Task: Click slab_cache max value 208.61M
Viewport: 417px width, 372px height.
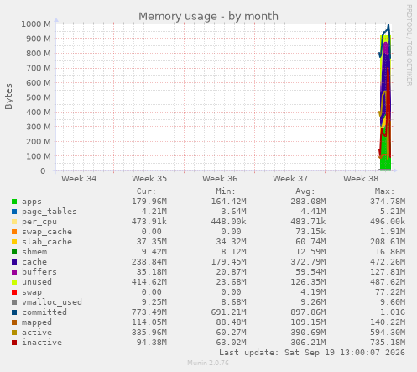Action: (x=388, y=242)
